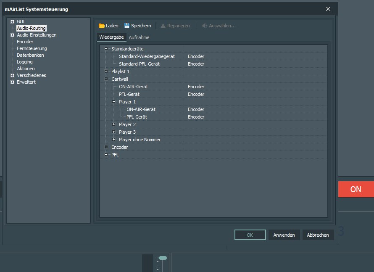This screenshot has height=272, width=374.
Task: Click the Auswählen... toolbar button label
Action: [x=222, y=26]
